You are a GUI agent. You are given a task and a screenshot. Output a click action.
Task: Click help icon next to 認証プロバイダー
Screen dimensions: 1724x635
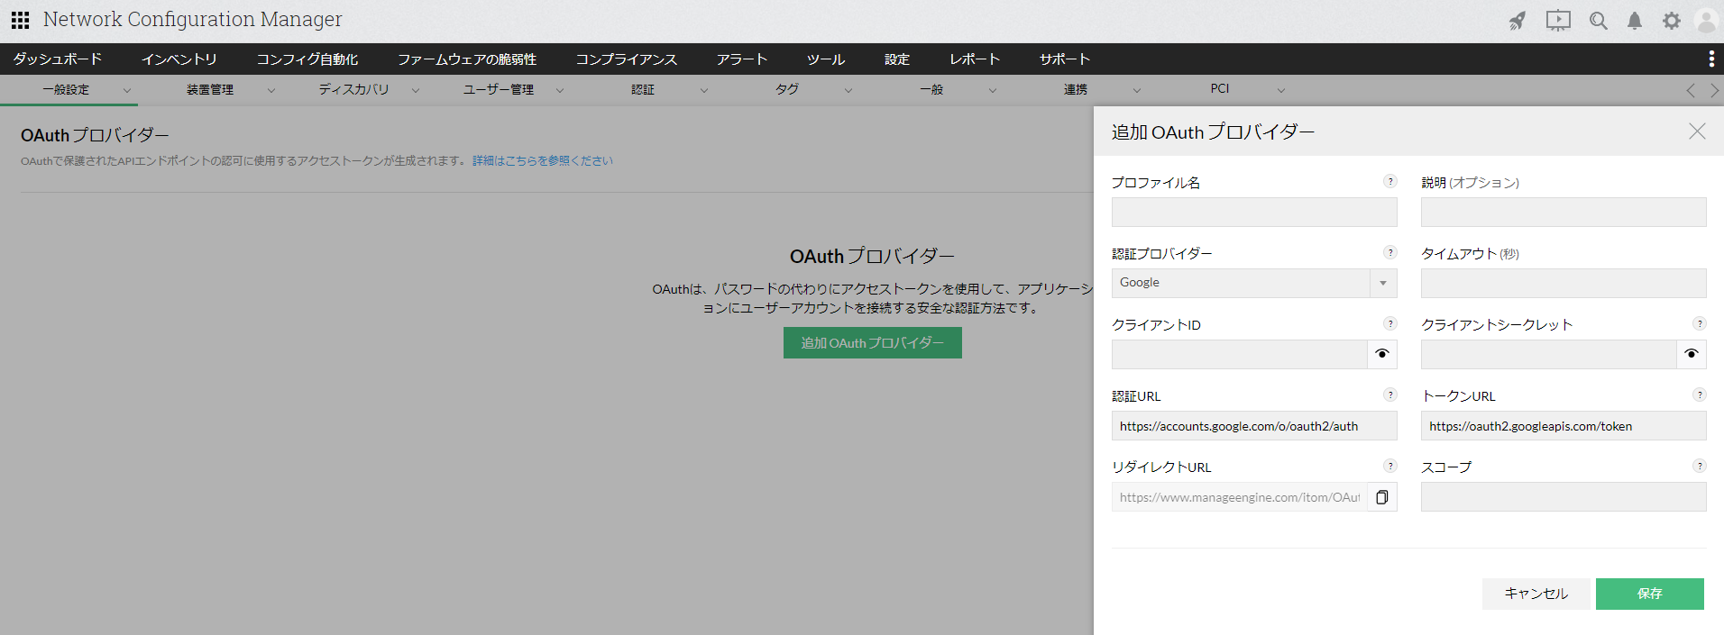[x=1390, y=252]
